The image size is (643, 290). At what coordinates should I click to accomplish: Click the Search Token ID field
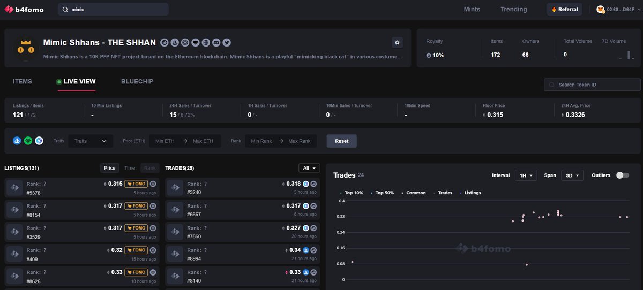592,85
